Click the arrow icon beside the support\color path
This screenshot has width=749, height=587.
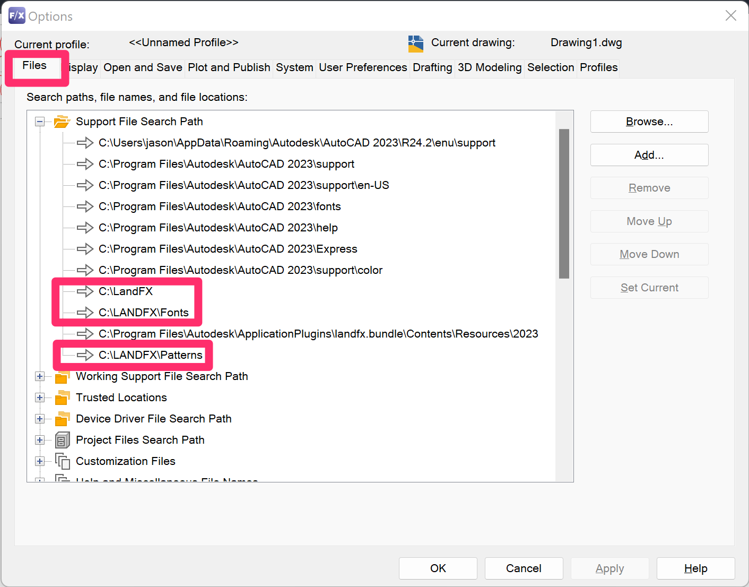85,270
